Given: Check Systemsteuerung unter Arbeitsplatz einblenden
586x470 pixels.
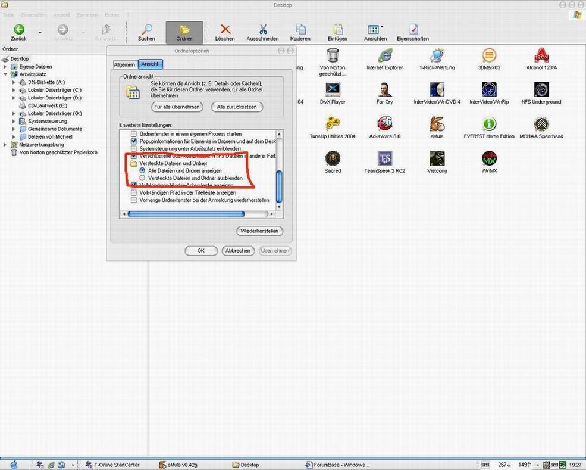Looking at the screenshot, I should [x=134, y=148].
